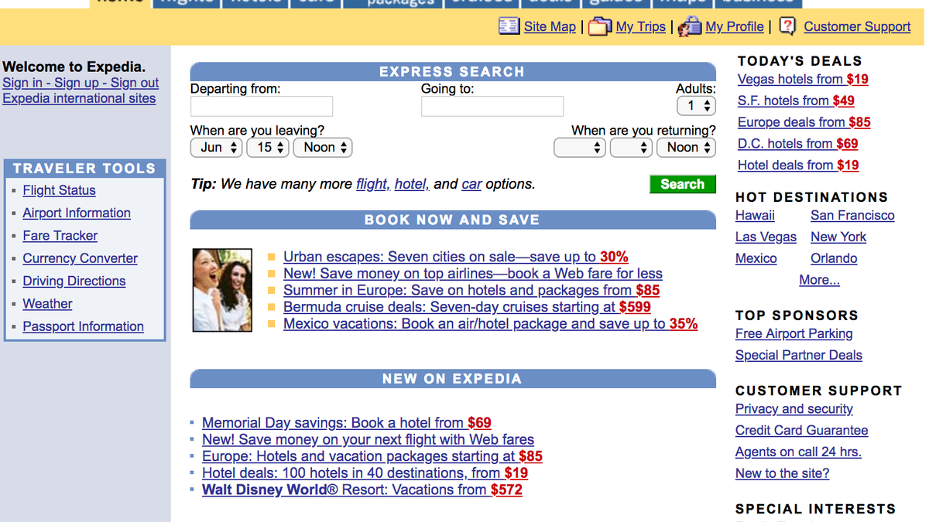Click the flight link in the Tip
Viewport: 929px width, 522px height.
coord(373,184)
